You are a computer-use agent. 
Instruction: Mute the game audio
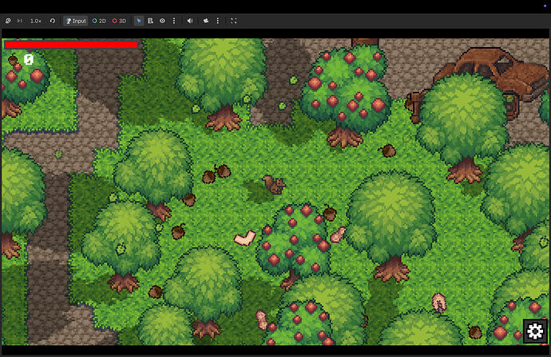tap(190, 21)
